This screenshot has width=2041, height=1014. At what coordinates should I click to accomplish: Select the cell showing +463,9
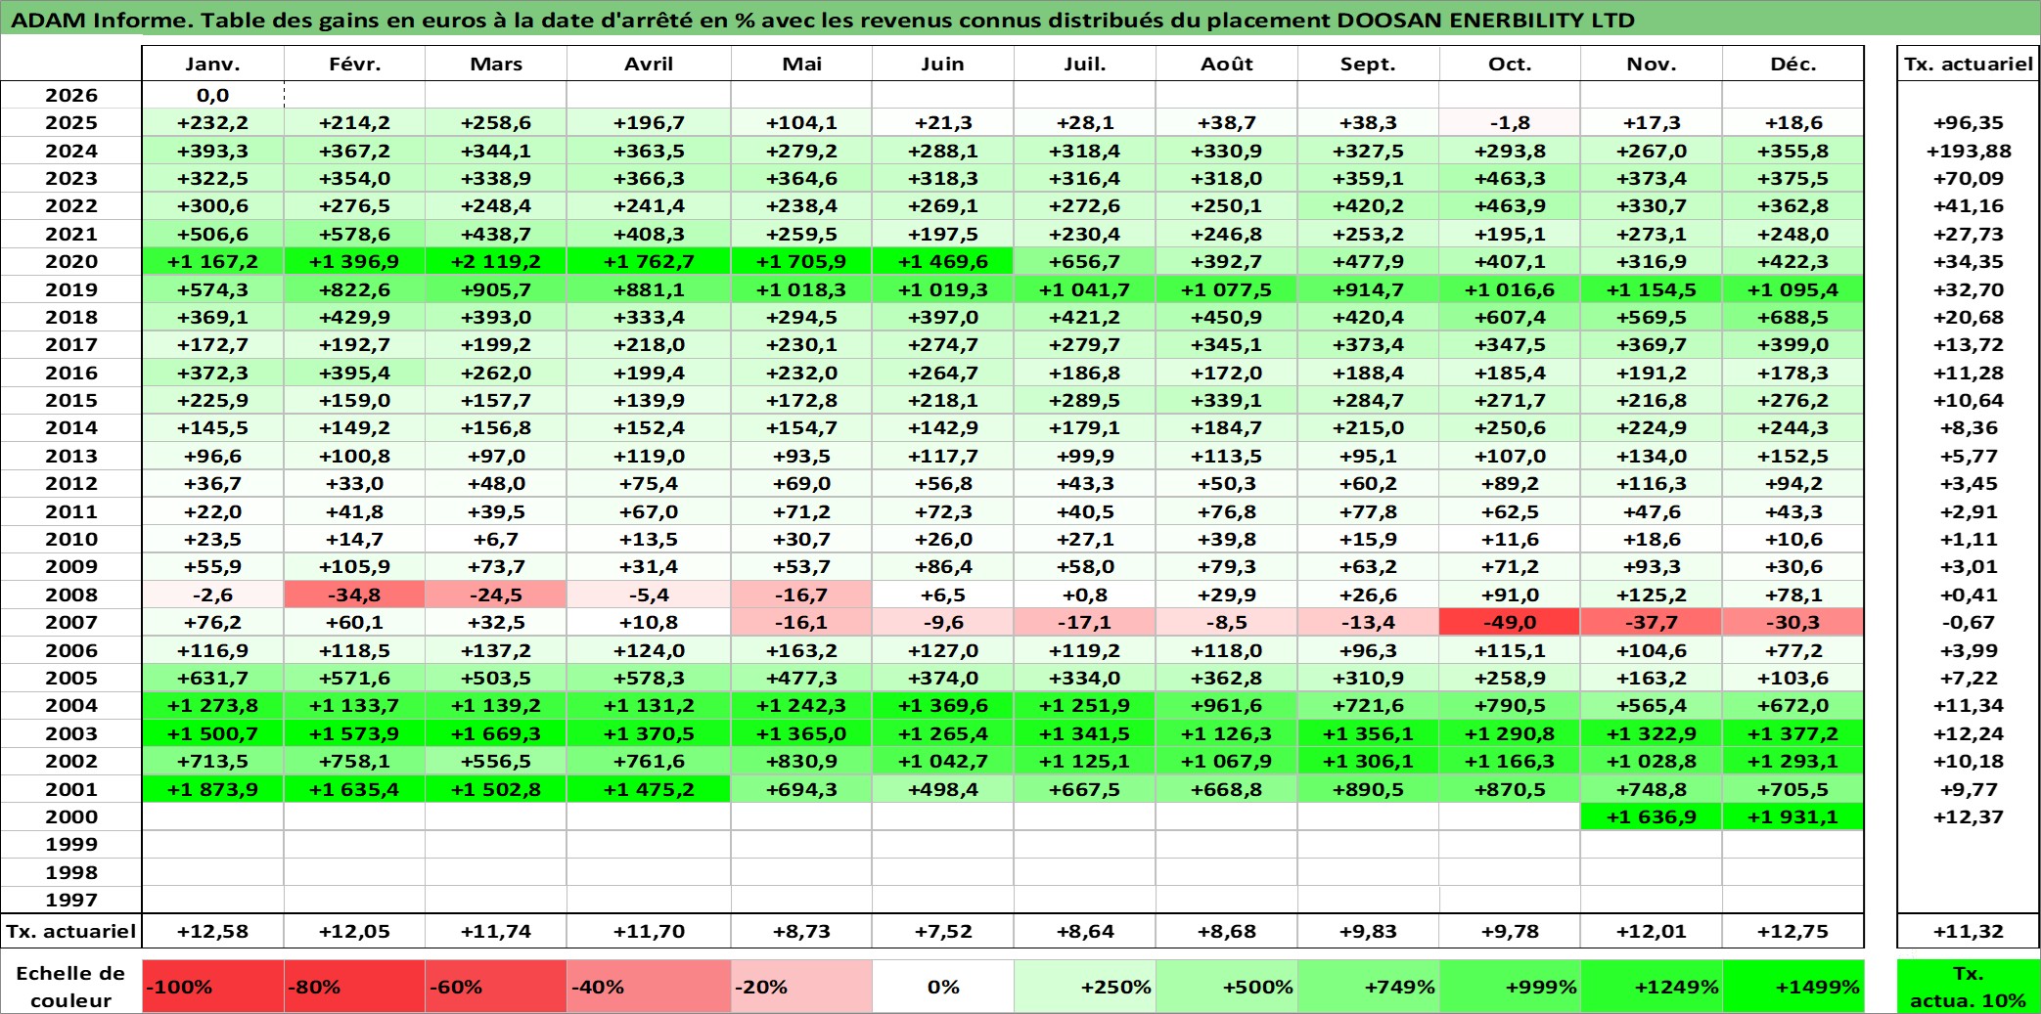[1510, 205]
